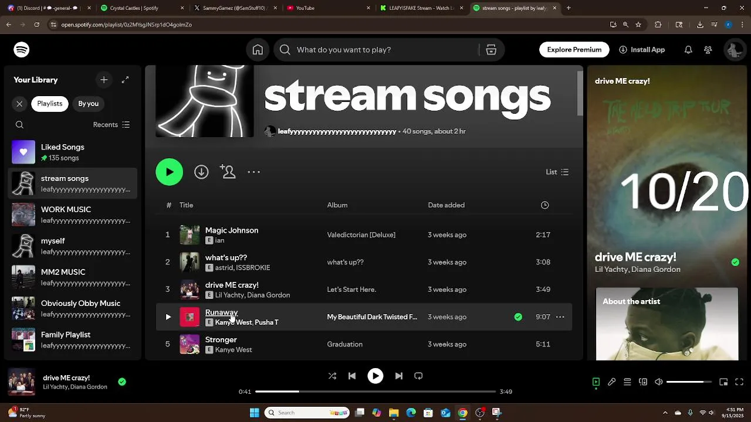The image size is (751, 422).
Task: Open the Browse icon in search bar
Action: [x=491, y=50]
